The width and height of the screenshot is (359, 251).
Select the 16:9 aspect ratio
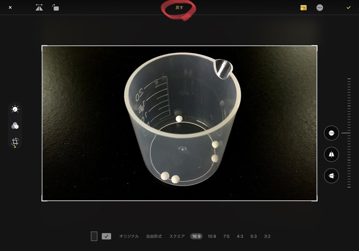pos(196,236)
